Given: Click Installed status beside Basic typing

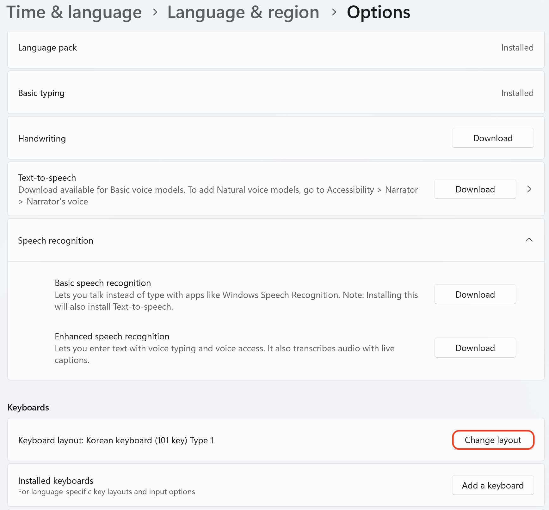Looking at the screenshot, I should [x=517, y=93].
